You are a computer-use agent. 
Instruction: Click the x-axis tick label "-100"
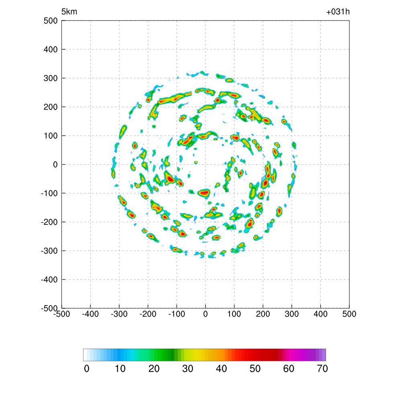(x=177, y=314)
